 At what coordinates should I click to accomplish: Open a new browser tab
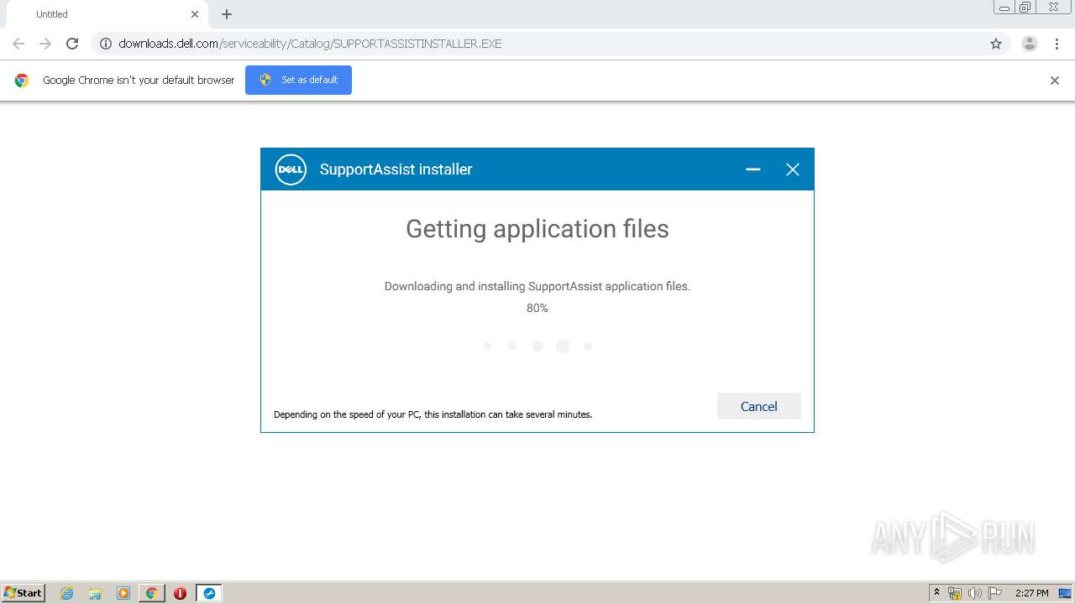227,14
